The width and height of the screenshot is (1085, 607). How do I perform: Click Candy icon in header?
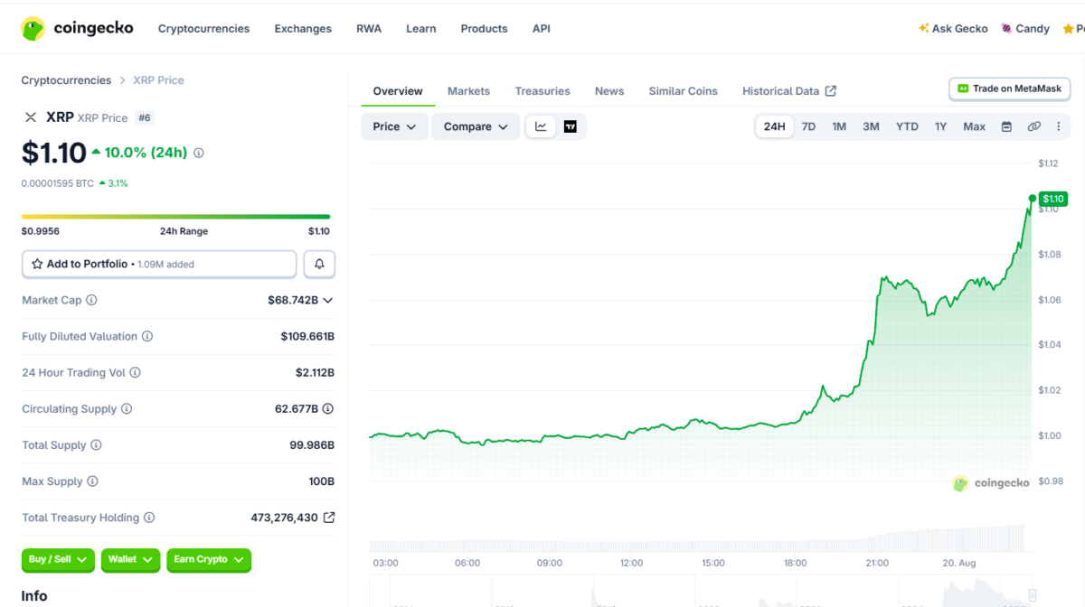1006,28
